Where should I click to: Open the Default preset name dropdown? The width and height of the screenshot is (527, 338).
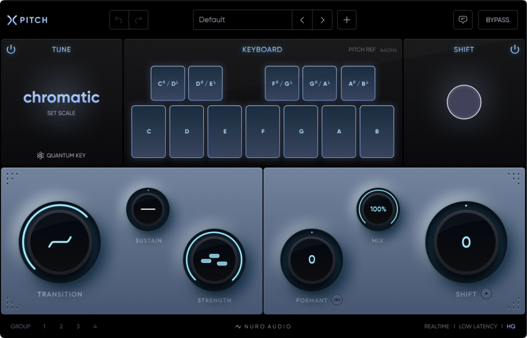(242, 20)
